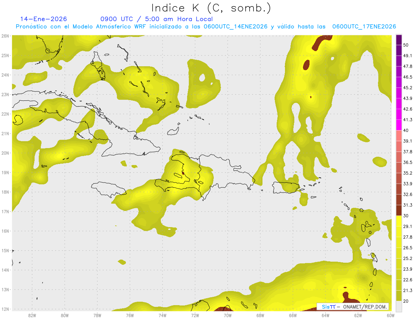This screenshot has width=415, height=320.
Task: Select the colorbar value "22.6"
Action: [408, 280]
